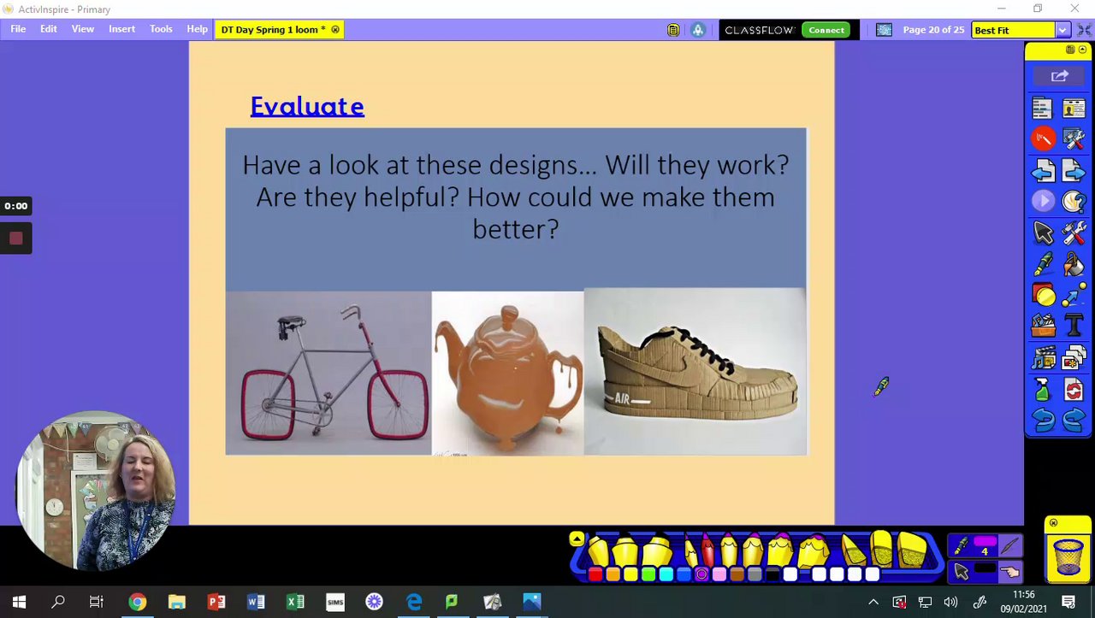Start the flipchart vote play button
The height and width of the screenshot is (618, 1095).
pos(1043,201)
